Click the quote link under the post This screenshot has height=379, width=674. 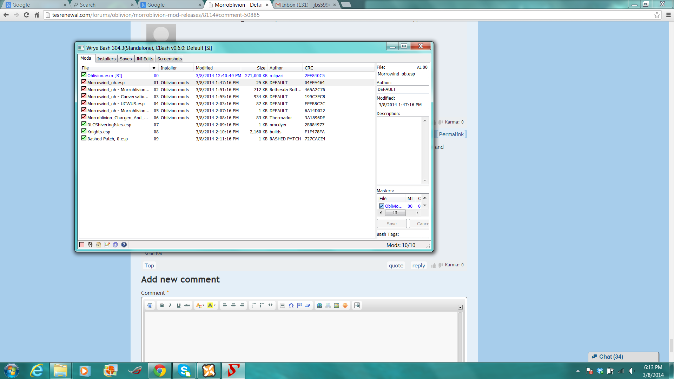point(396,266)
